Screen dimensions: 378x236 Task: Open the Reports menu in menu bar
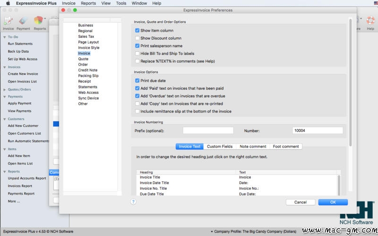click(88, 3)
